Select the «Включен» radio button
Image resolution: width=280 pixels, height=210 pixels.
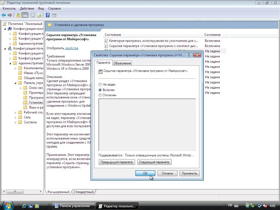tap(100, 90)
